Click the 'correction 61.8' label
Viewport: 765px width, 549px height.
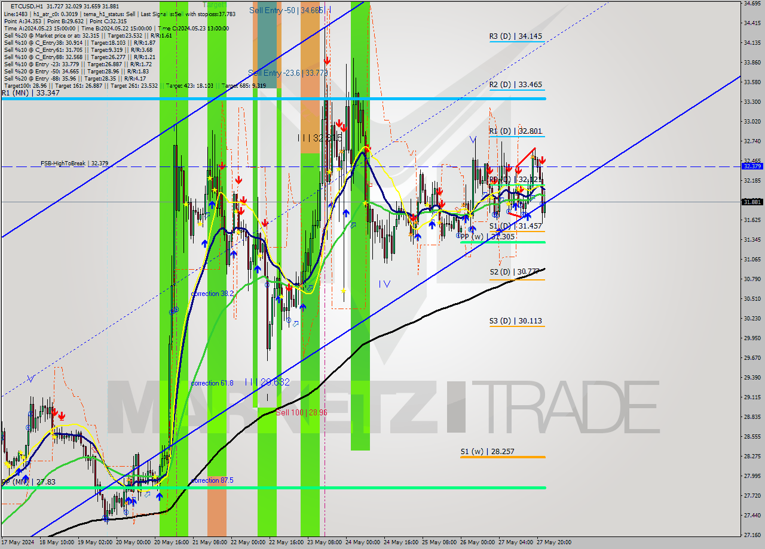point(212,383)
